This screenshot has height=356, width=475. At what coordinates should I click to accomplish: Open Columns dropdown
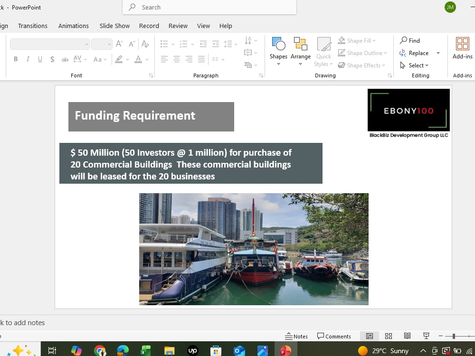point(218,59)
